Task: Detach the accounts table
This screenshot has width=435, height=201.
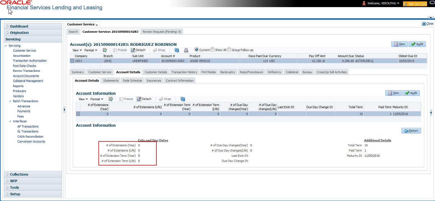Action: tap(138, 50)
